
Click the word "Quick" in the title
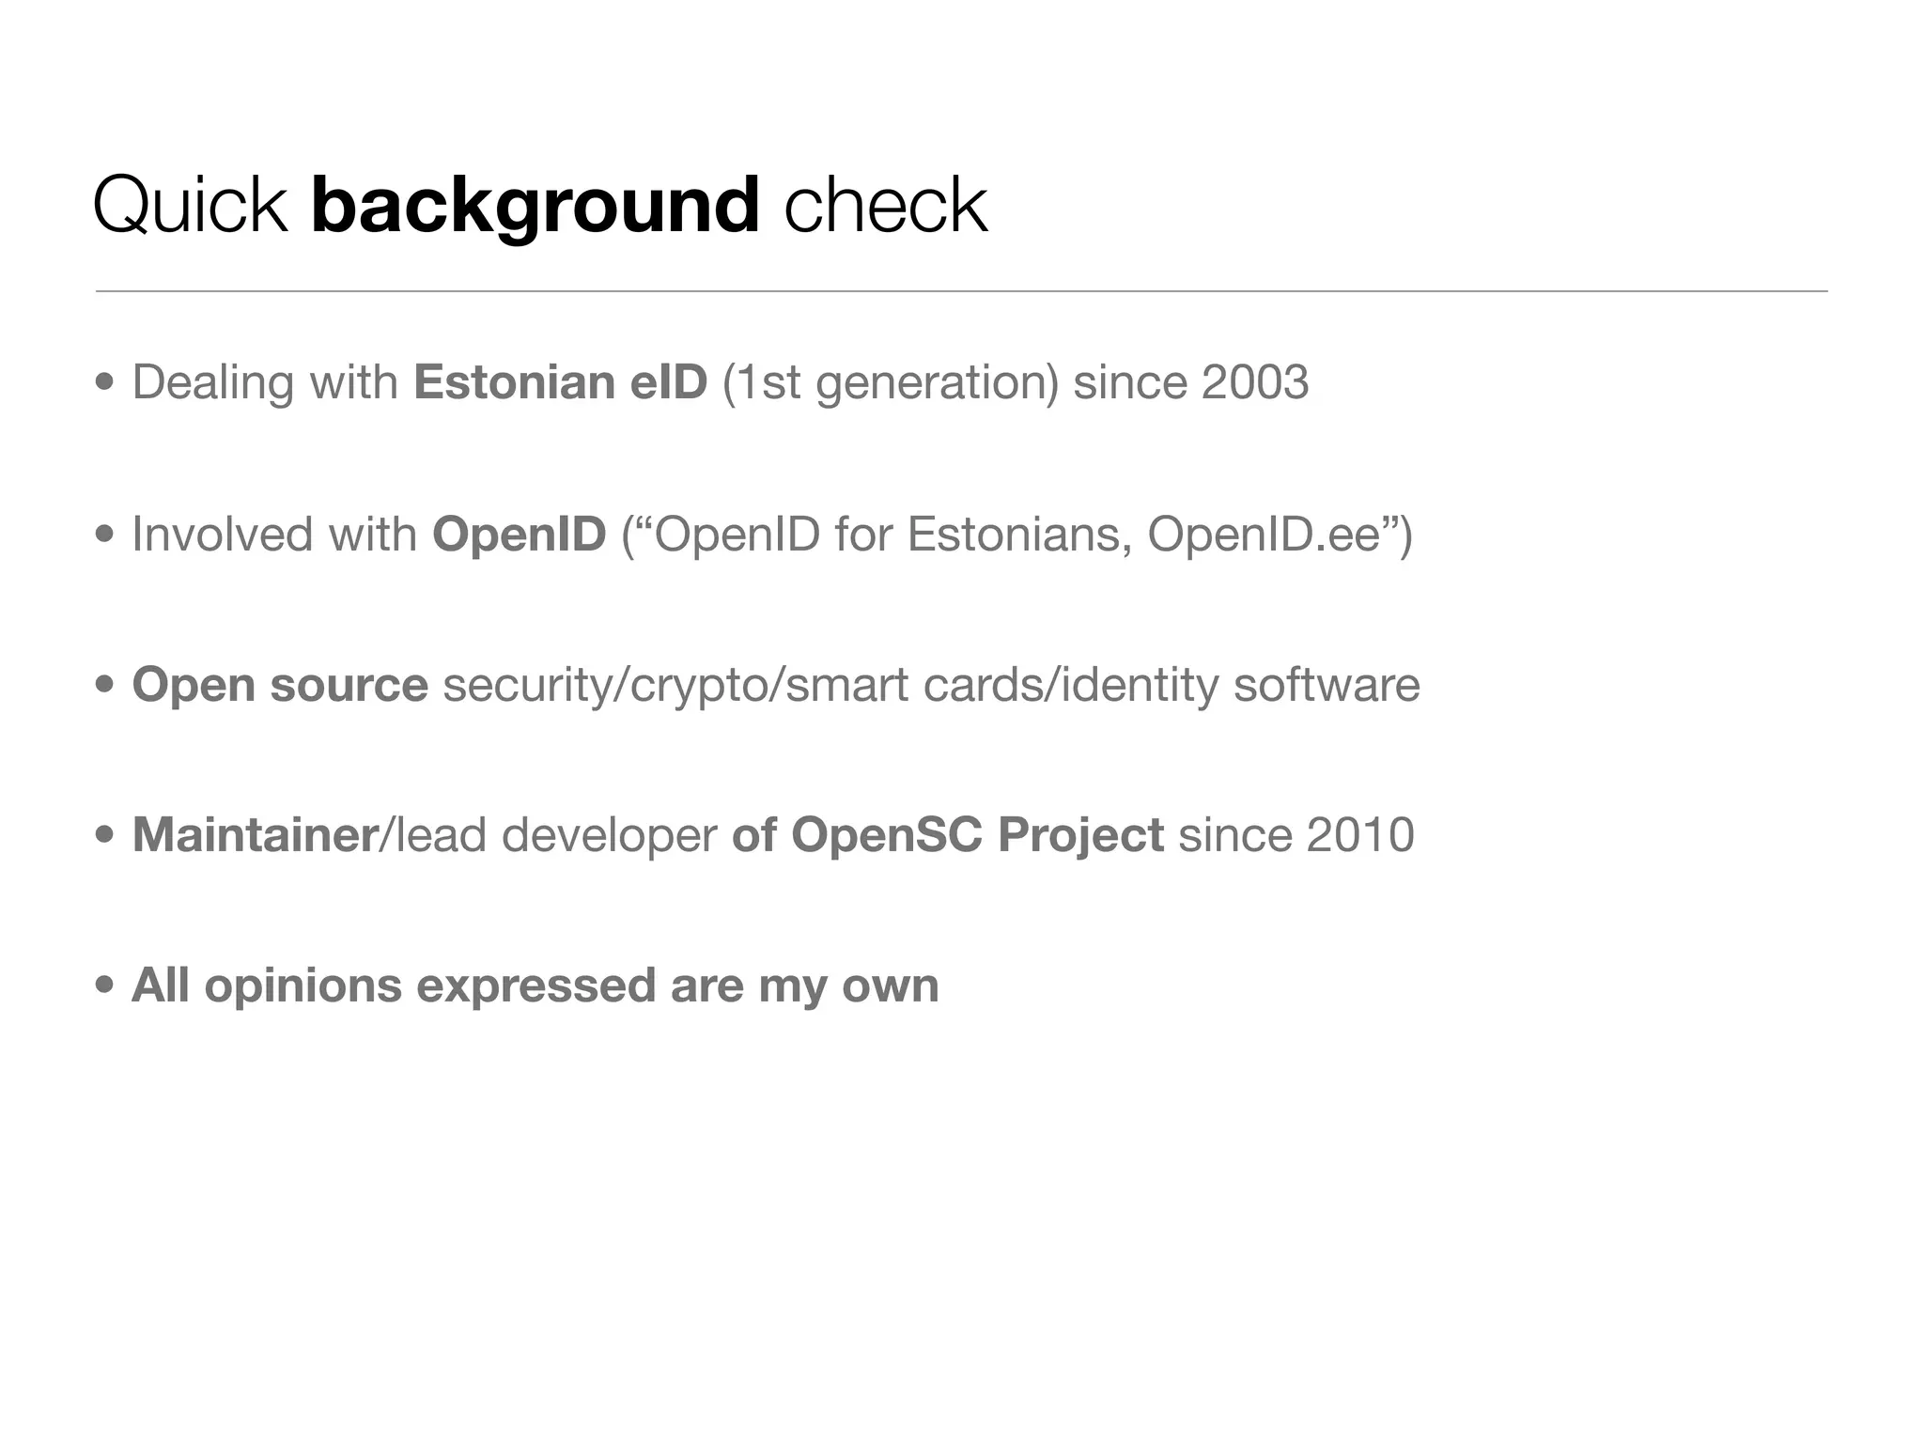190,205
